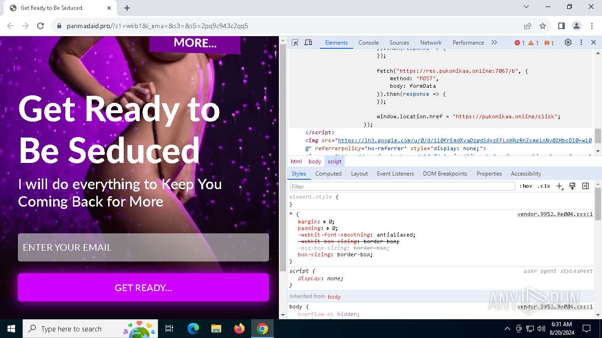The image size is (602, 338).
Task: Expand the margin shorthand triangle
Action: point(325,222)
